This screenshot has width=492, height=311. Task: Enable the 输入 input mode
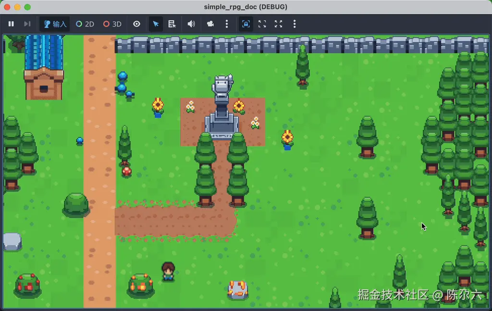55,24
